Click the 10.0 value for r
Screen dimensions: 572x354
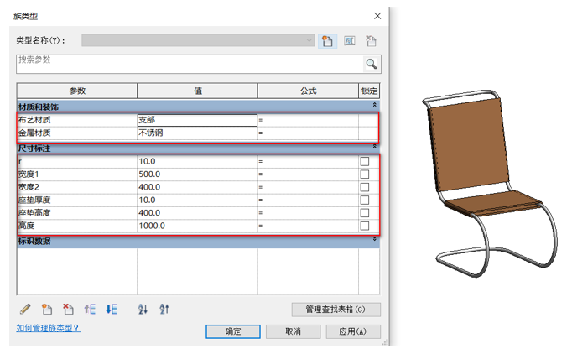click(197, 161)
